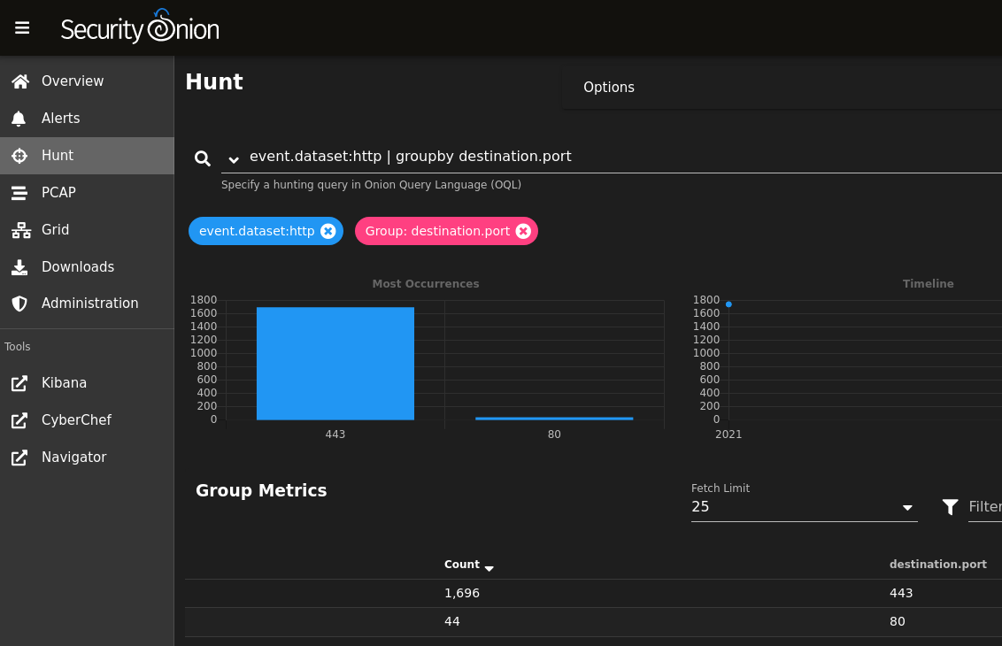The width and height of the screenshot is (1002, 646).
Task: Click the Security Onion logo
Action: click(140, 27)
